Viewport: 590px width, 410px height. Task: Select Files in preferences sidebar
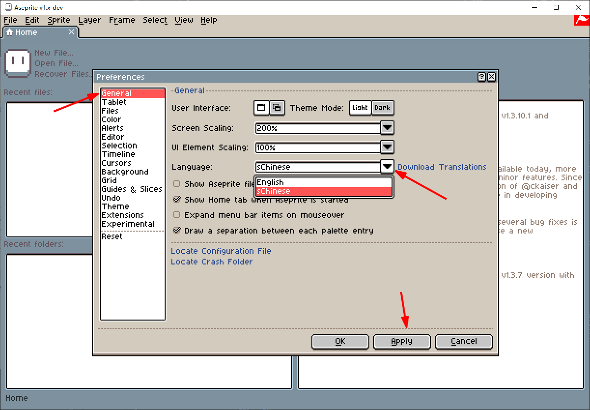[x=133, y=111]
